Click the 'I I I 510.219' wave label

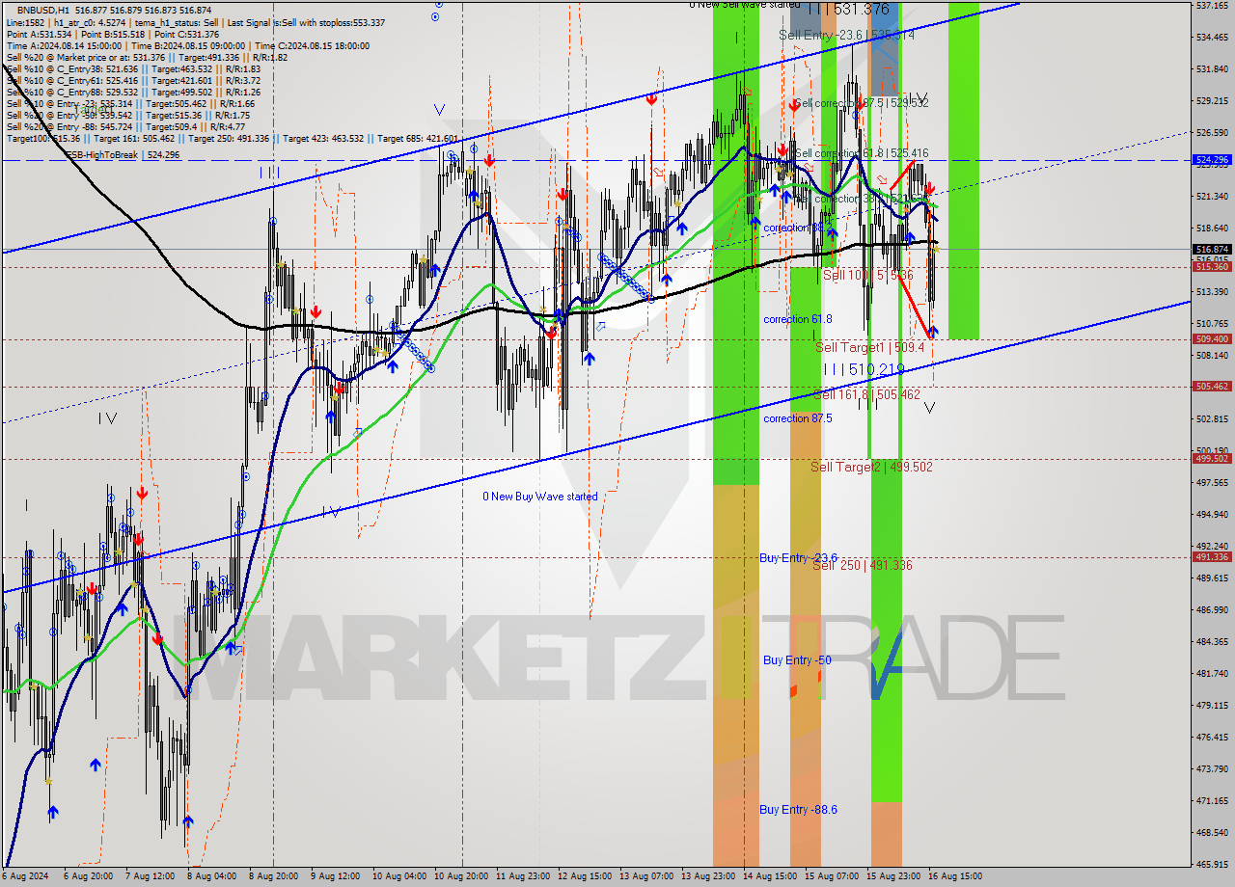864,369
